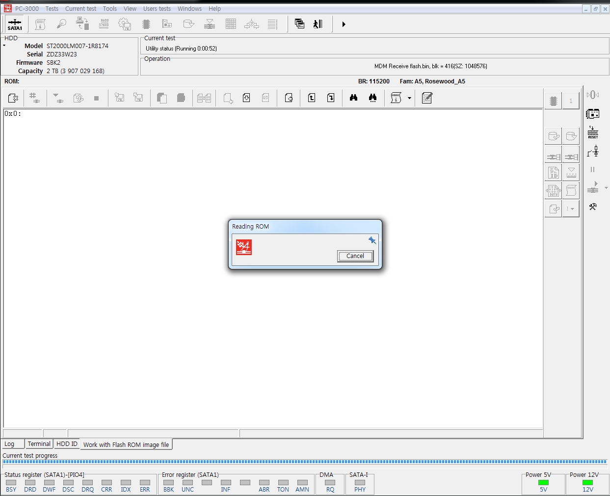Switch to the Terminal tab
Image resolution: width=610 pixels, height=496 pixels.
pos(39,444)
